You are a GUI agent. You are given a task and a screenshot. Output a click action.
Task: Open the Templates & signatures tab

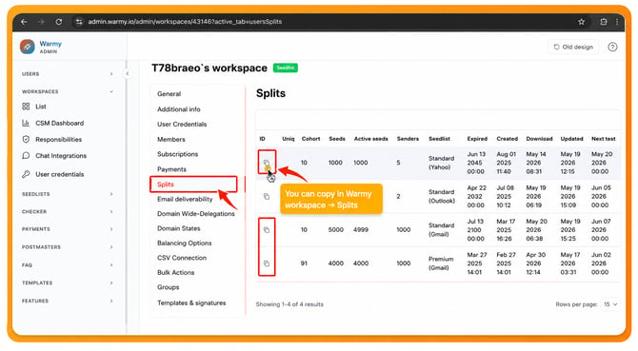(x=191, y=303)
